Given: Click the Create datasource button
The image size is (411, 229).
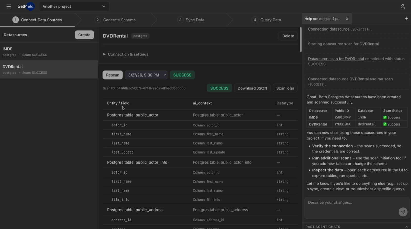Looking at the screenshot, I should coord(84,35).
